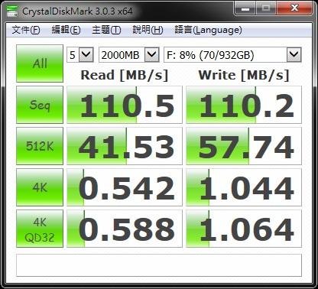The image size is (318, 289).
Task: Open the 編輯(E) menu
Action: [66, 30]
